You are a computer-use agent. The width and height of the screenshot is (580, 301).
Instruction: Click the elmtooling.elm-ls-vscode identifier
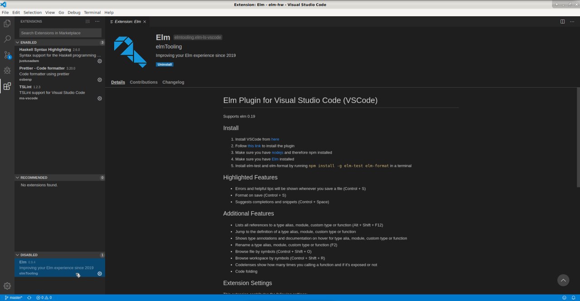[x=198, y=38]
